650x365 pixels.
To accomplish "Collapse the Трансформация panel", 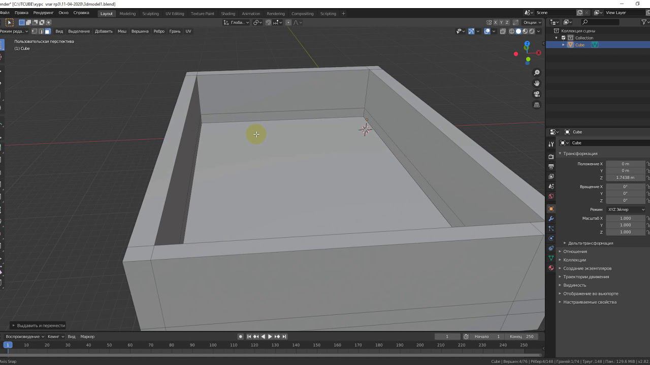I will click(580, 154).
